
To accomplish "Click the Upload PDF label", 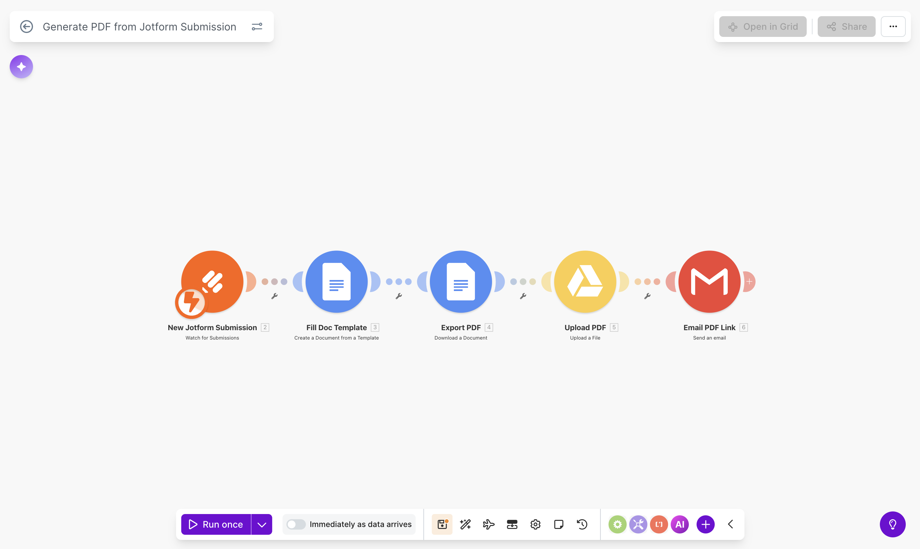I will point(585,327).
